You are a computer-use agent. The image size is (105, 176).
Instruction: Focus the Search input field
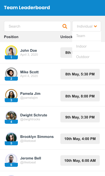(37, 26)
